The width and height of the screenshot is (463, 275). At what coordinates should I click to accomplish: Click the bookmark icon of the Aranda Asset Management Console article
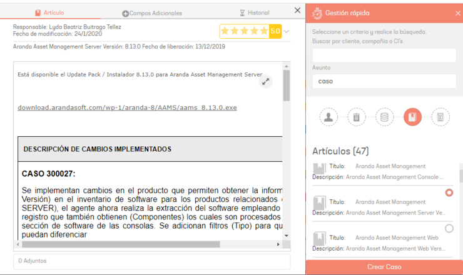pyautogui.click(x=319, y=168)
